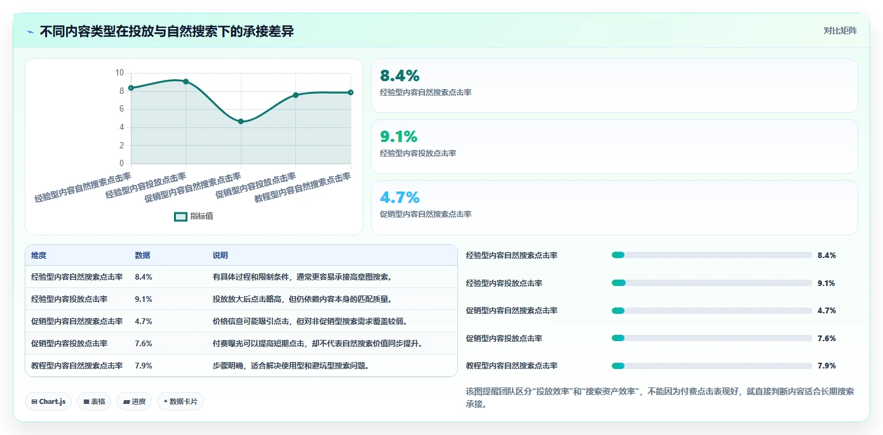Click the 维度 column header

click(x=39, y=256)
